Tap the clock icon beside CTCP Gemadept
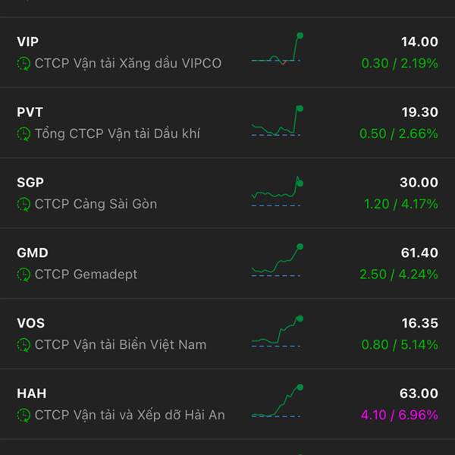 (x=24, y=275)
